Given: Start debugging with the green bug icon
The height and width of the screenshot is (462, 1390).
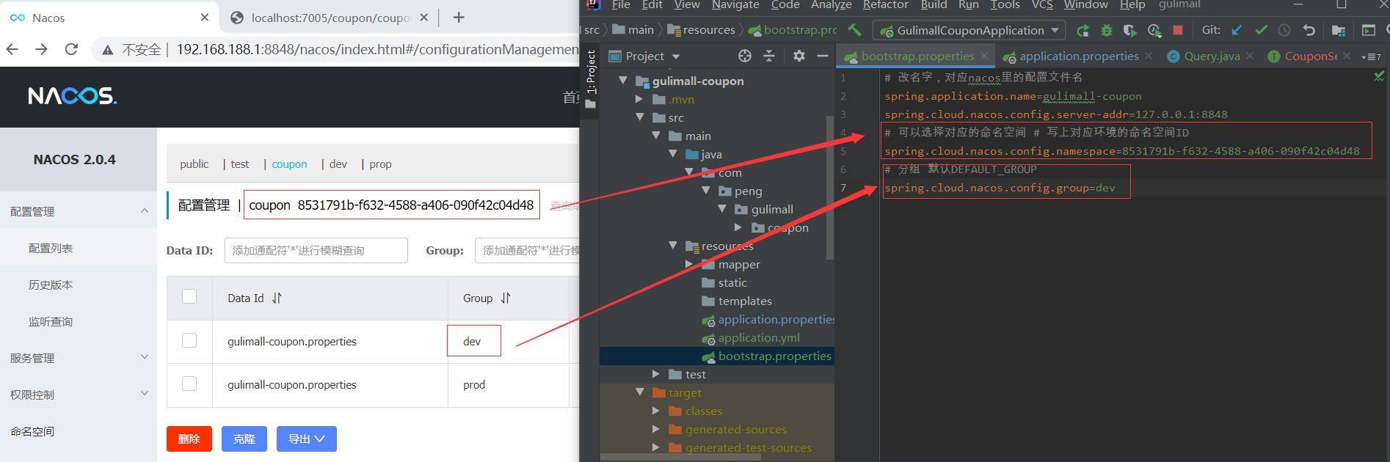Looking at the screenshot, I should pos(1107,30).
